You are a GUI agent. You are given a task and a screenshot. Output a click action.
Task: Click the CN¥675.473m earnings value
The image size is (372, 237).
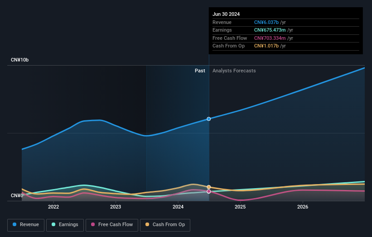tap(270, 30)
